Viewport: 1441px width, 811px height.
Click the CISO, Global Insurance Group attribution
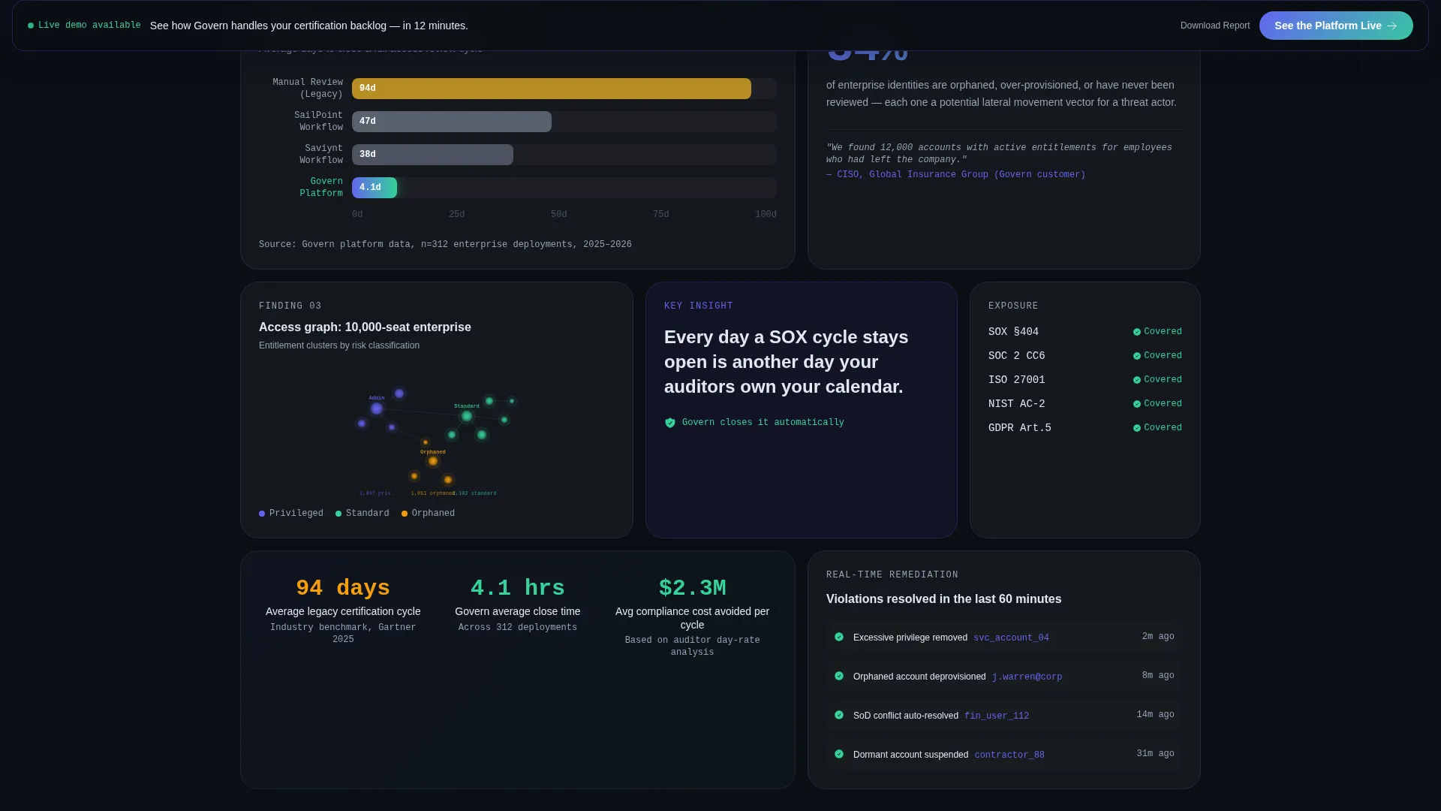tap(955, 175)
